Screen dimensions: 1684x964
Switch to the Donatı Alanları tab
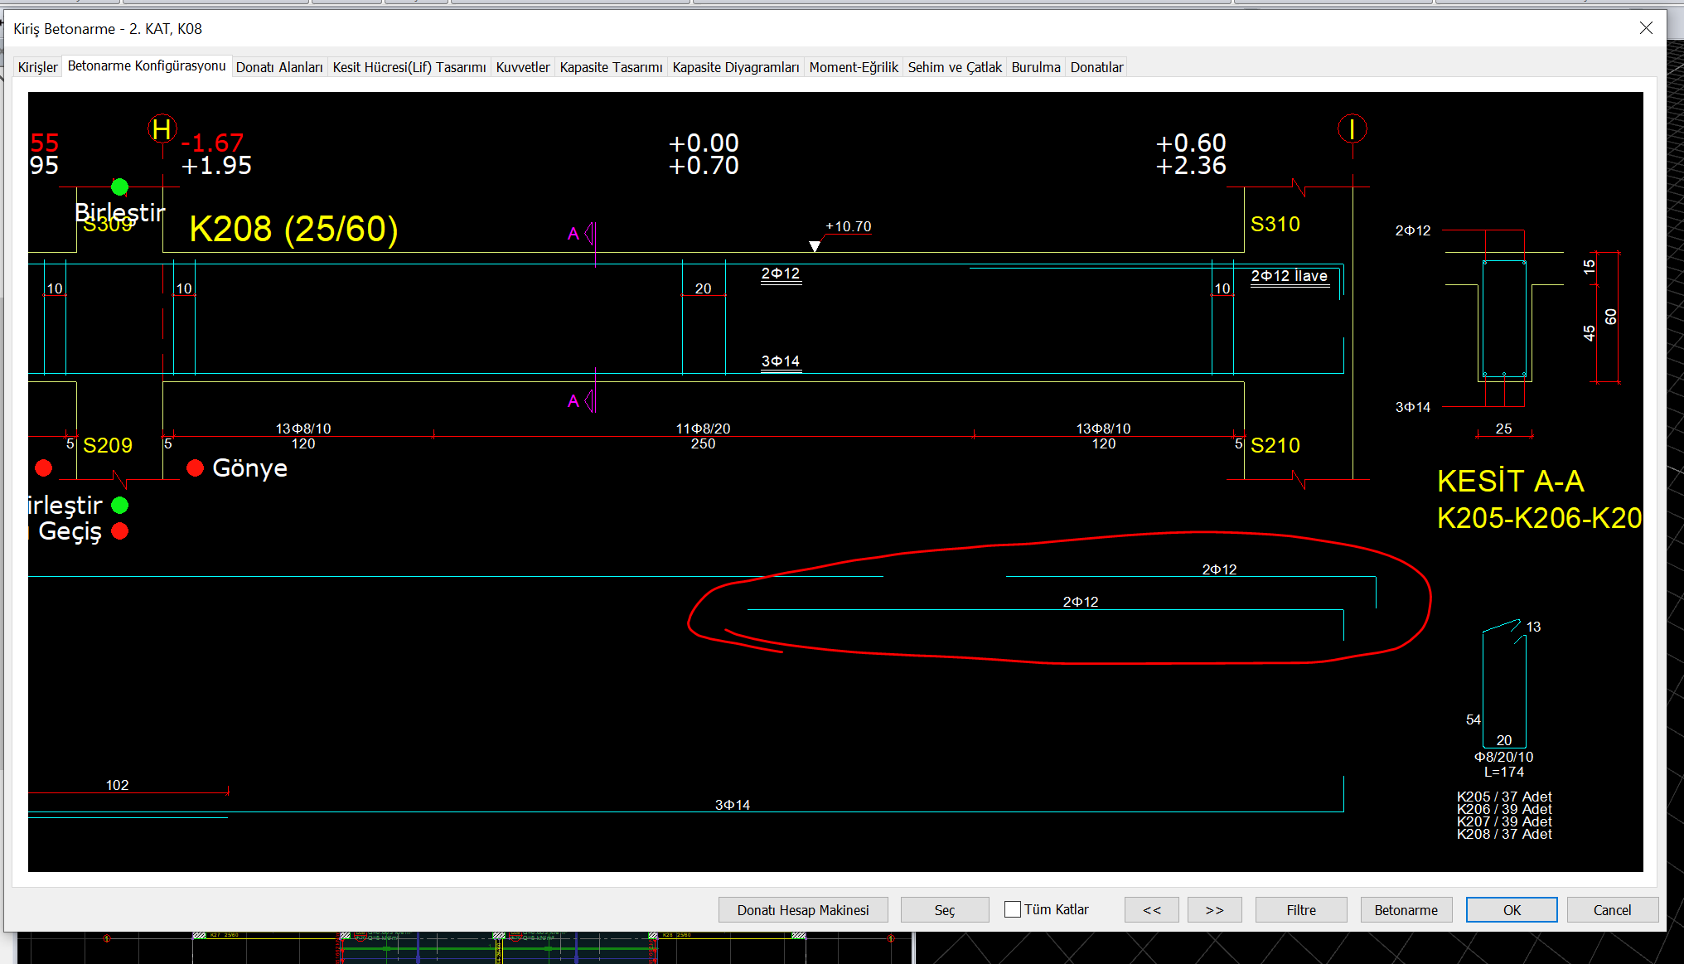[x=279, y=67]
